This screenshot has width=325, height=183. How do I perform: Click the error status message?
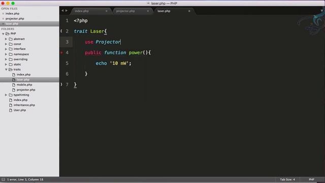pos(25,179)
